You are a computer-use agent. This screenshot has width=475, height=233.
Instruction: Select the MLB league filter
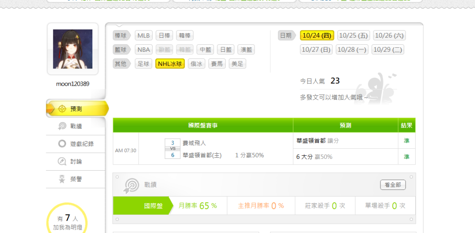[143, 36]
